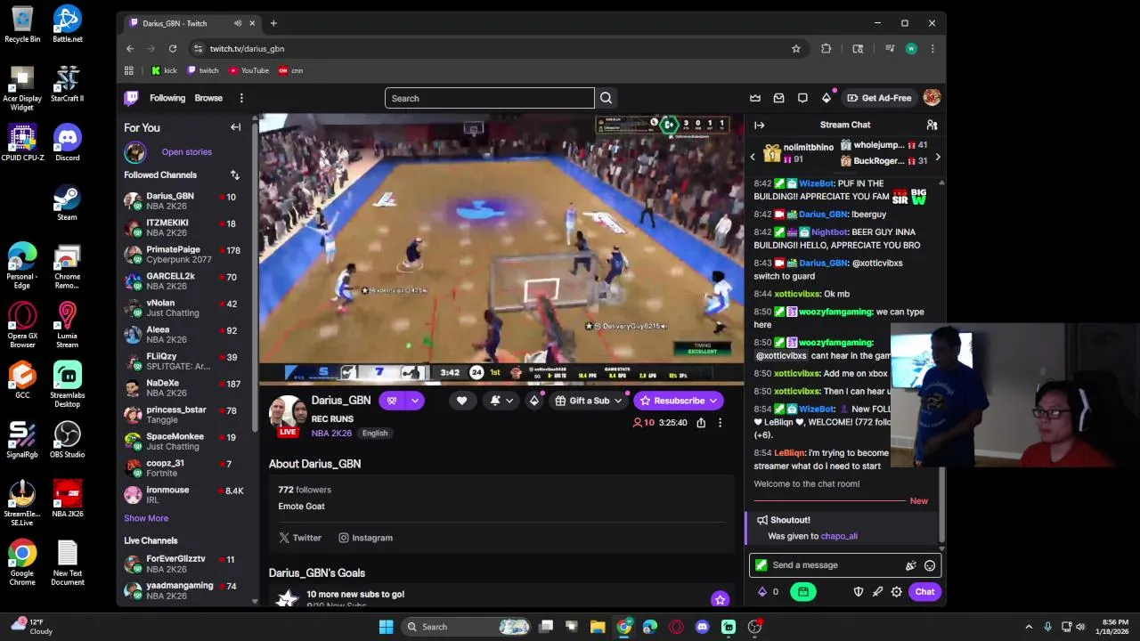Image resolution: width=1140 pixels, height=641 pixels.
Task: Click the live stream video player
Action: click(x=501, y=249)
